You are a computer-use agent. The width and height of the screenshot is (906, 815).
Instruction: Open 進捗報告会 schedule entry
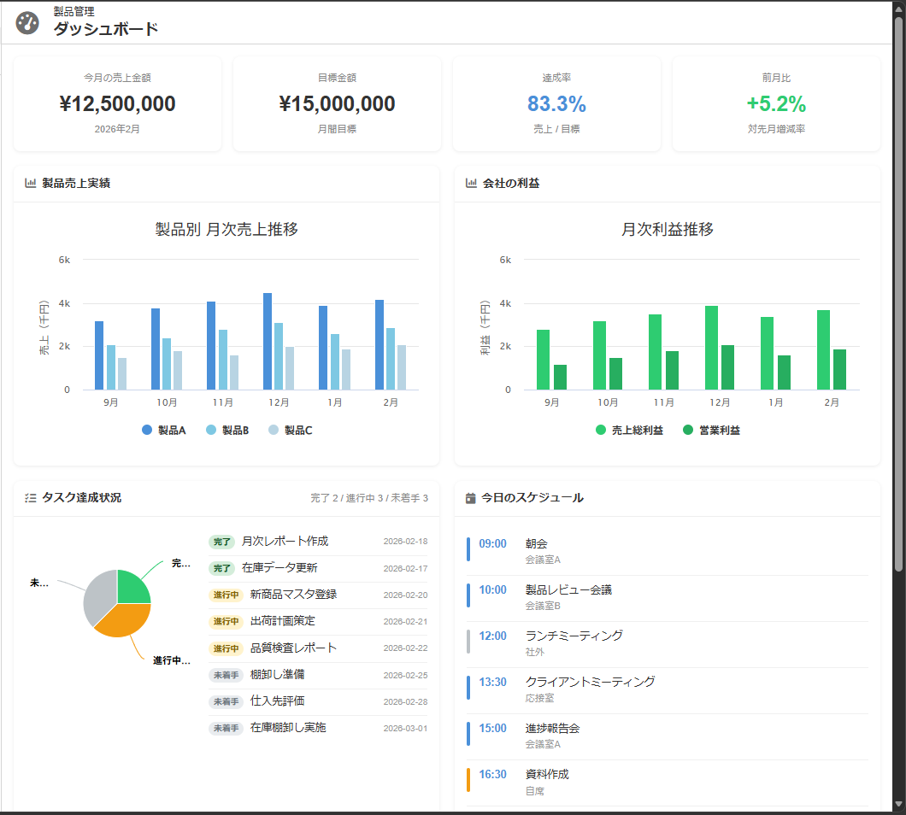coord(668,736)
